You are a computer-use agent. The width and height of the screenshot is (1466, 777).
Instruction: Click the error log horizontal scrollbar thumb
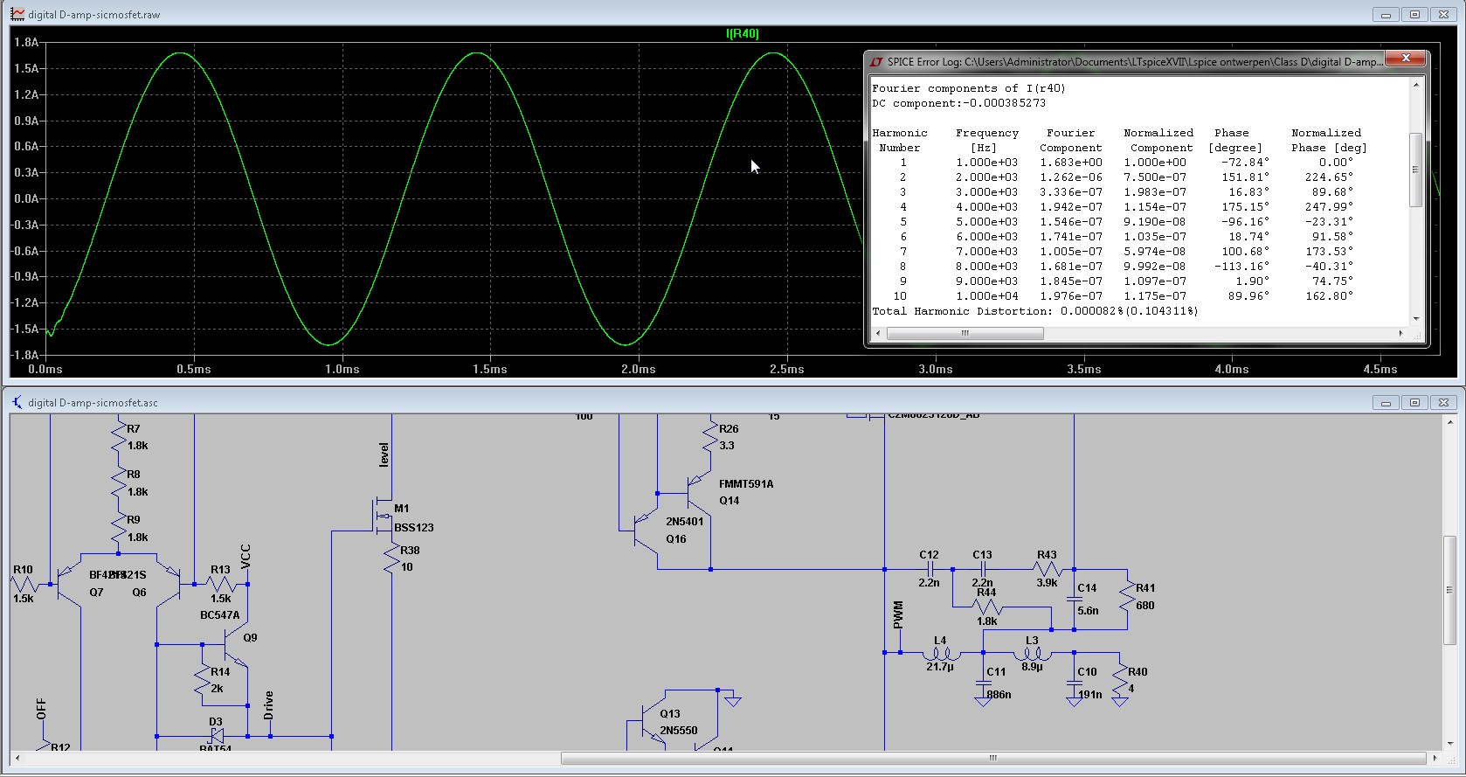pyautogui.click(x=965, y=333)
